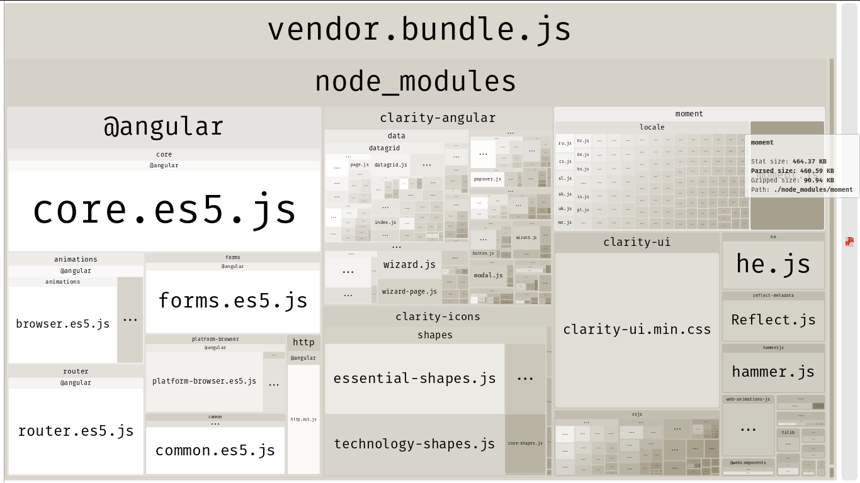This screenshot has width=860, height=483.
Task: Click the mr.js locale block
Action: [x=565, y=223]
